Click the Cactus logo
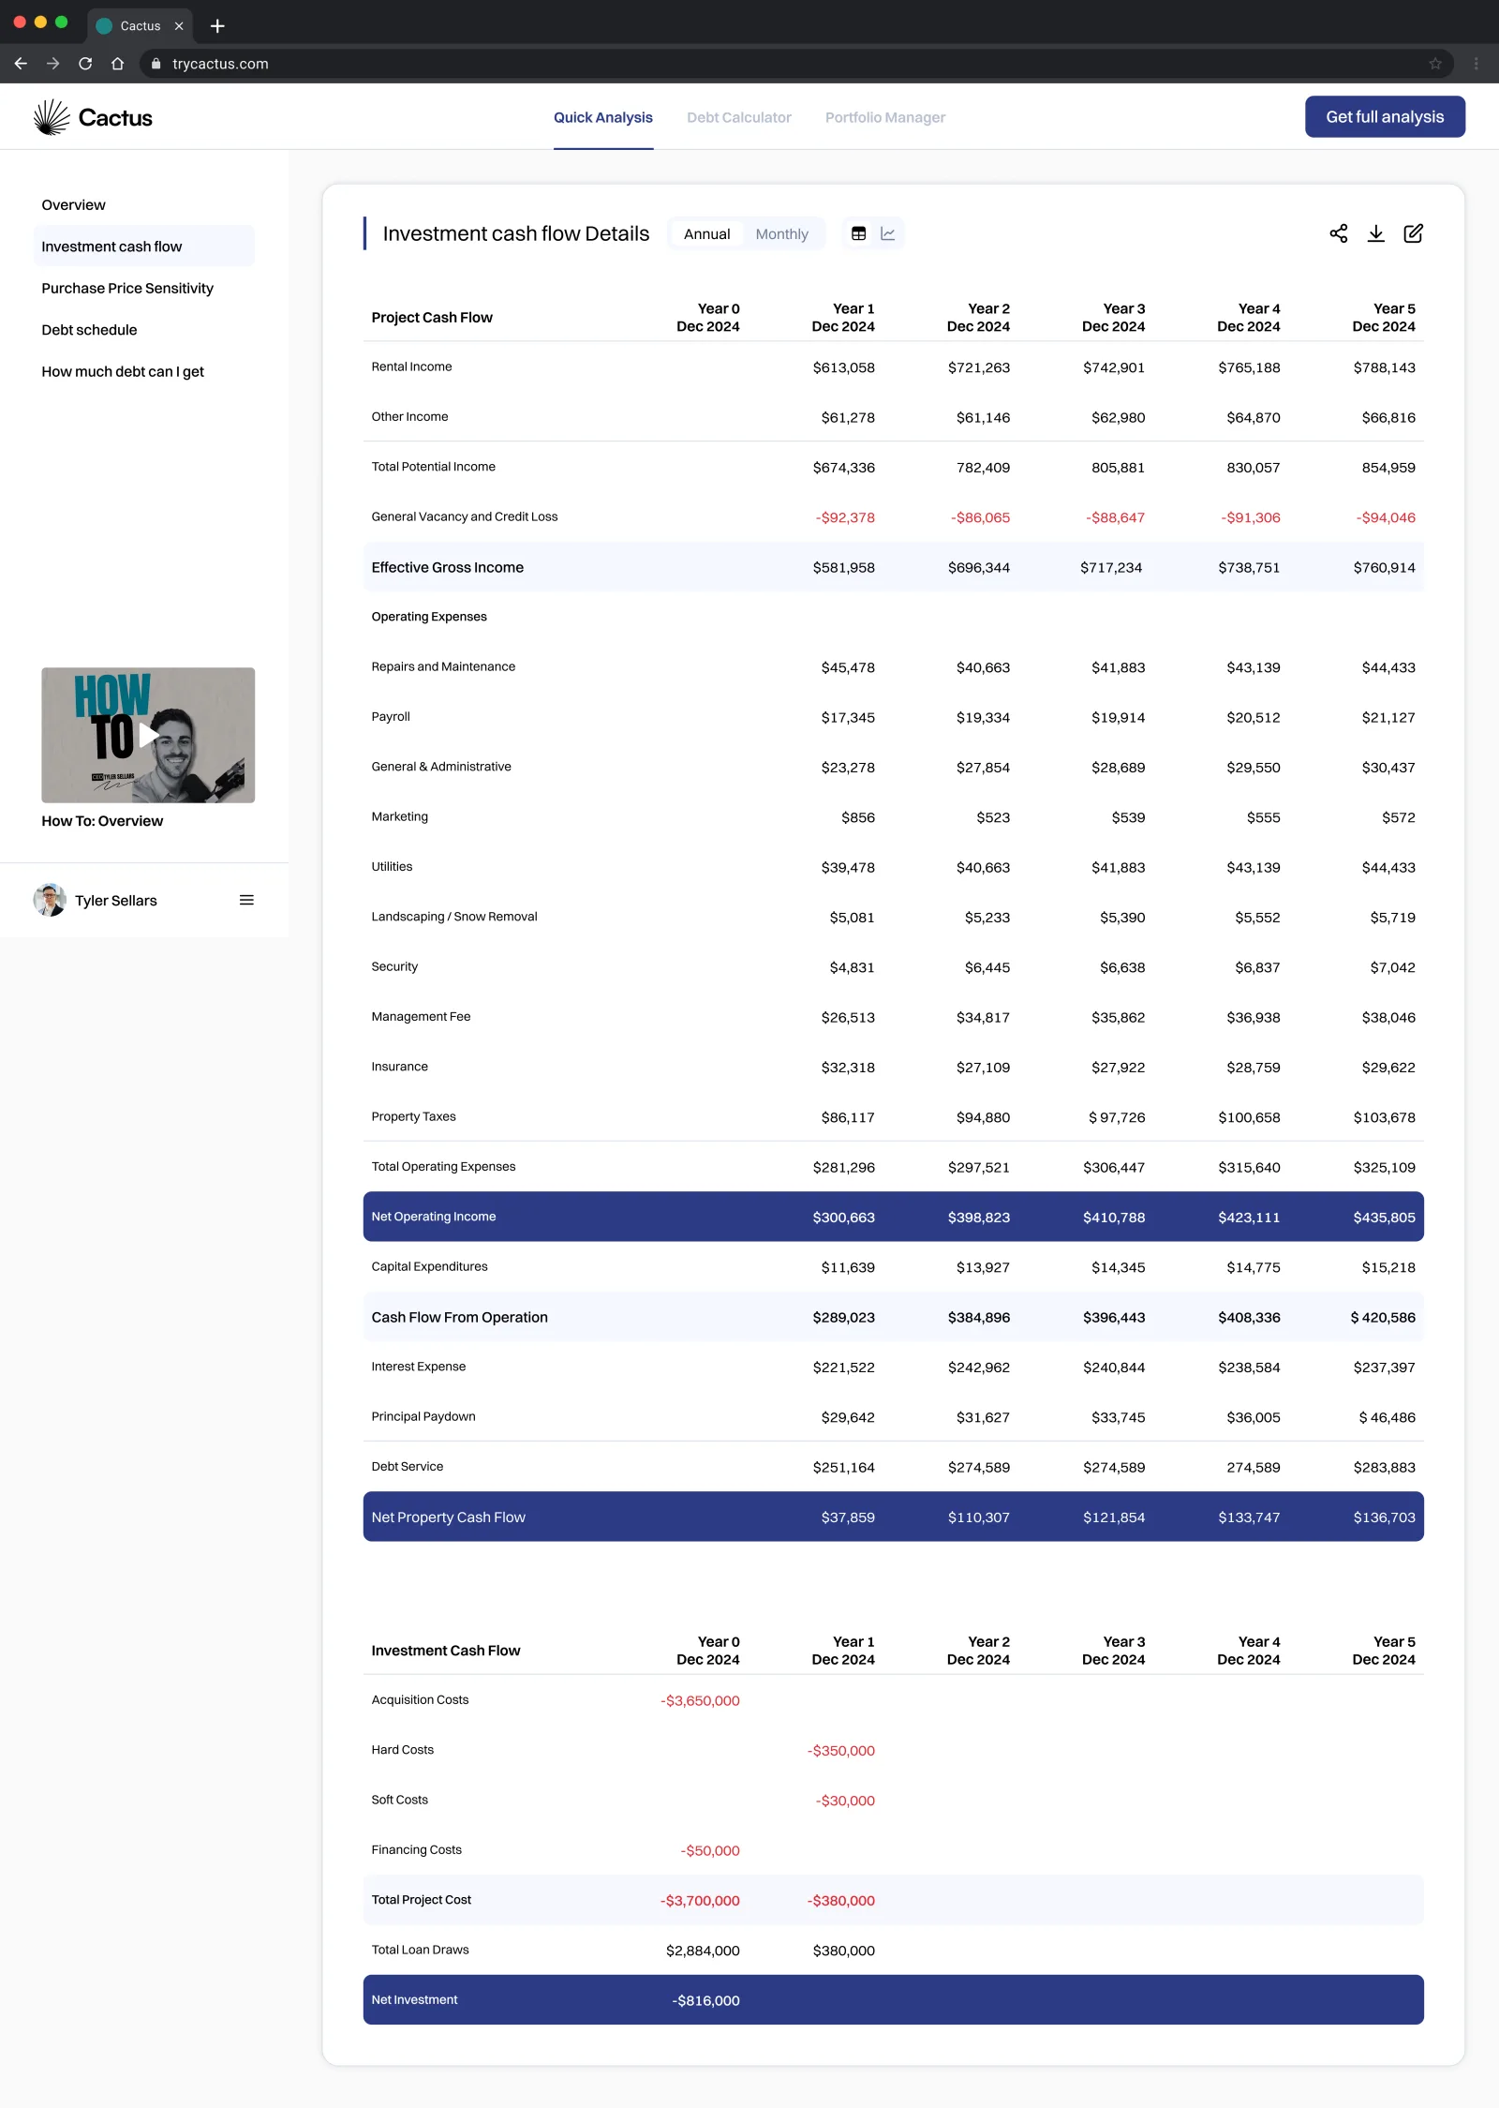1499x2108 pixels. click(x=93, y=117)
